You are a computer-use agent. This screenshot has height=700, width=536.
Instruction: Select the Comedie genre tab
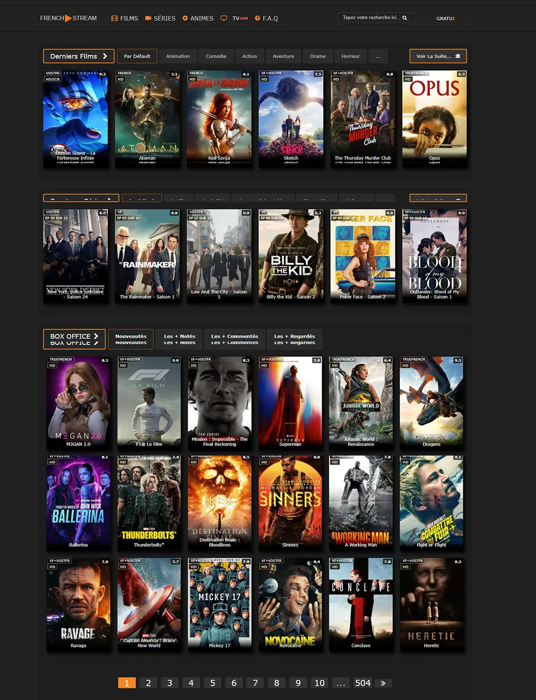coord(216,56)
